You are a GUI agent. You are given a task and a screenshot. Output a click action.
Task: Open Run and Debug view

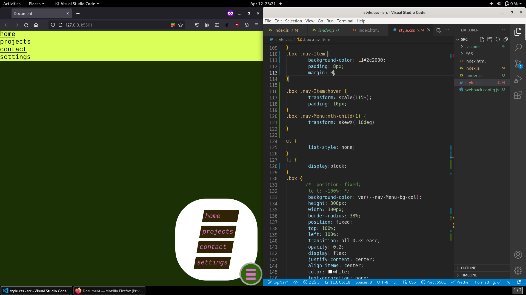[518, 79]
